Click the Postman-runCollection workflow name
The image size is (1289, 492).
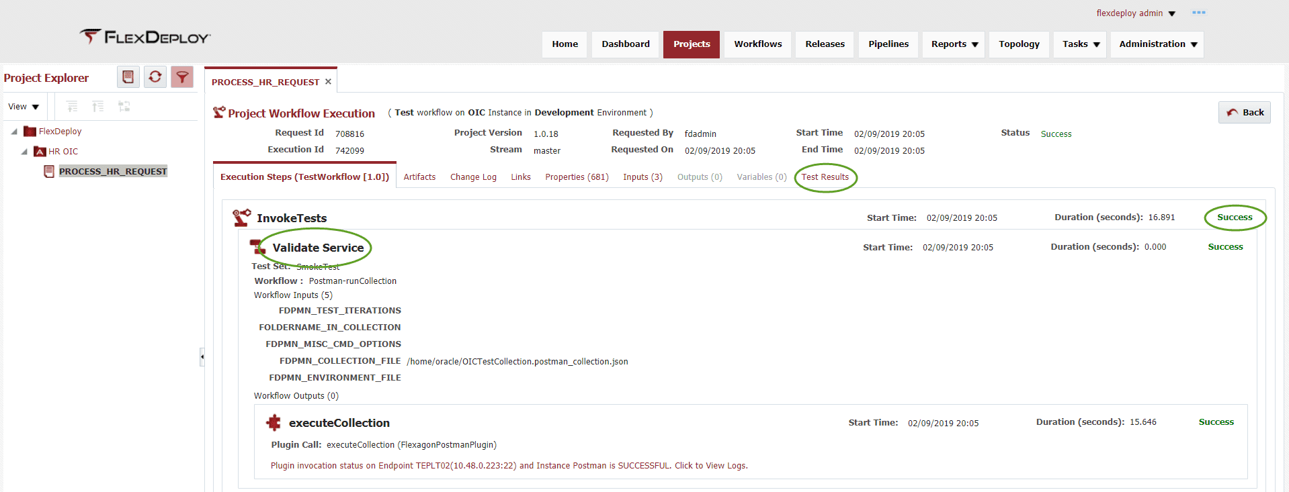click(x=352, y=281)
